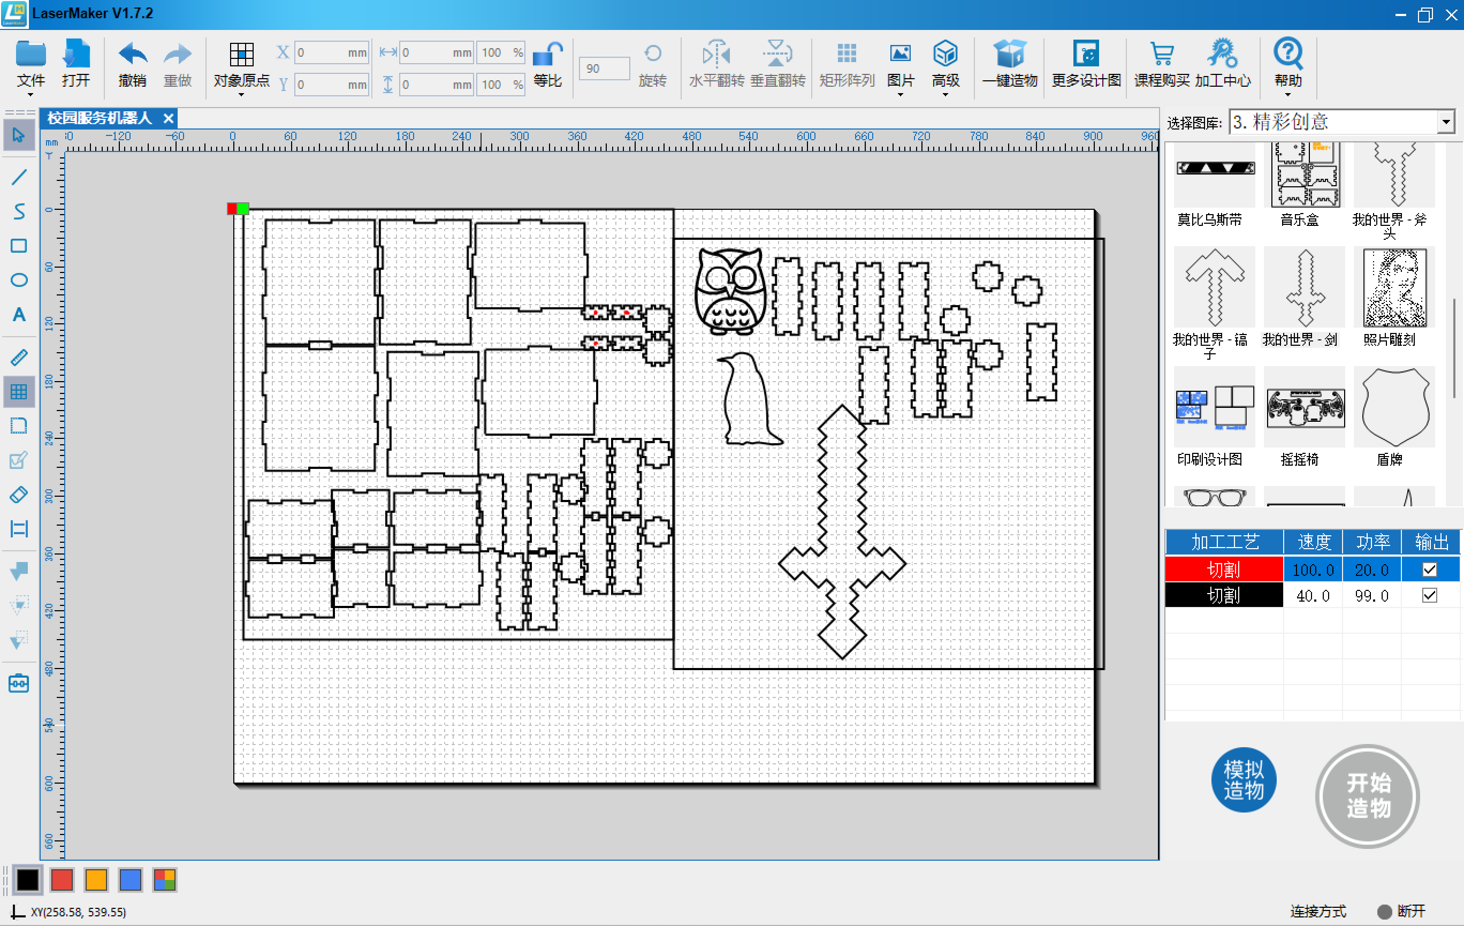The image size is (1464, 926).
Task: Open the library selection dropdown
Action: pyautogui.click(x=1446, y=122)
